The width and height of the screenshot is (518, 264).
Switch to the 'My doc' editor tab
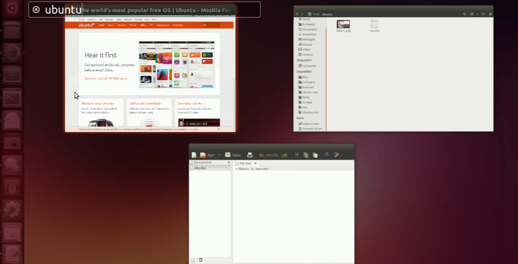click(245, 163)
